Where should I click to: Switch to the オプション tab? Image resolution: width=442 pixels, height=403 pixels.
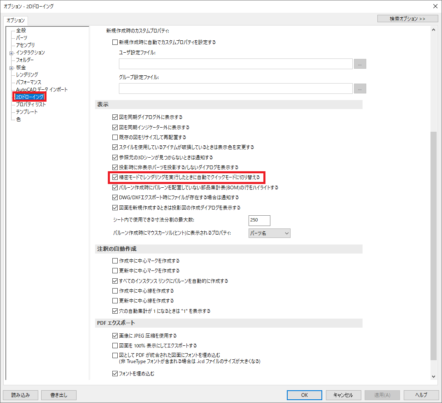pyautogui.click(x=16, y=20)
